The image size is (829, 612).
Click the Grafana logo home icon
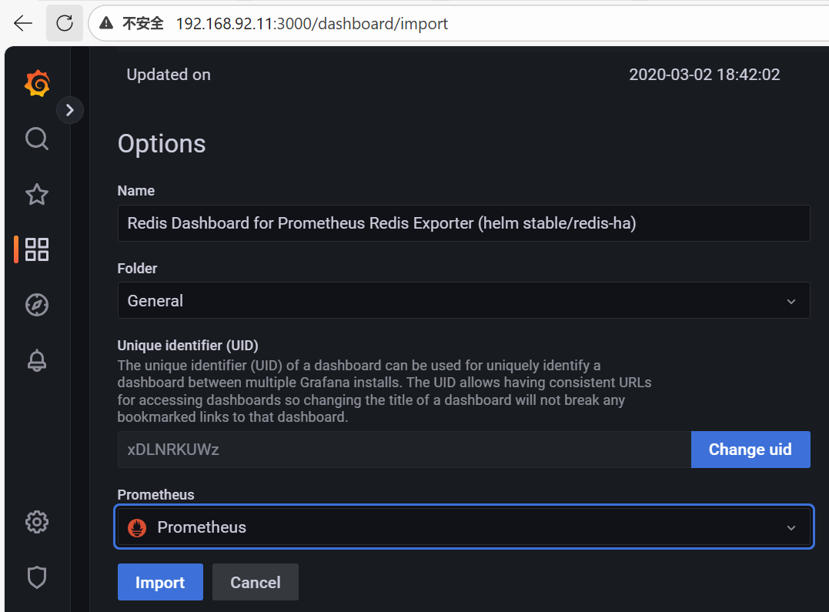[37, 83]
